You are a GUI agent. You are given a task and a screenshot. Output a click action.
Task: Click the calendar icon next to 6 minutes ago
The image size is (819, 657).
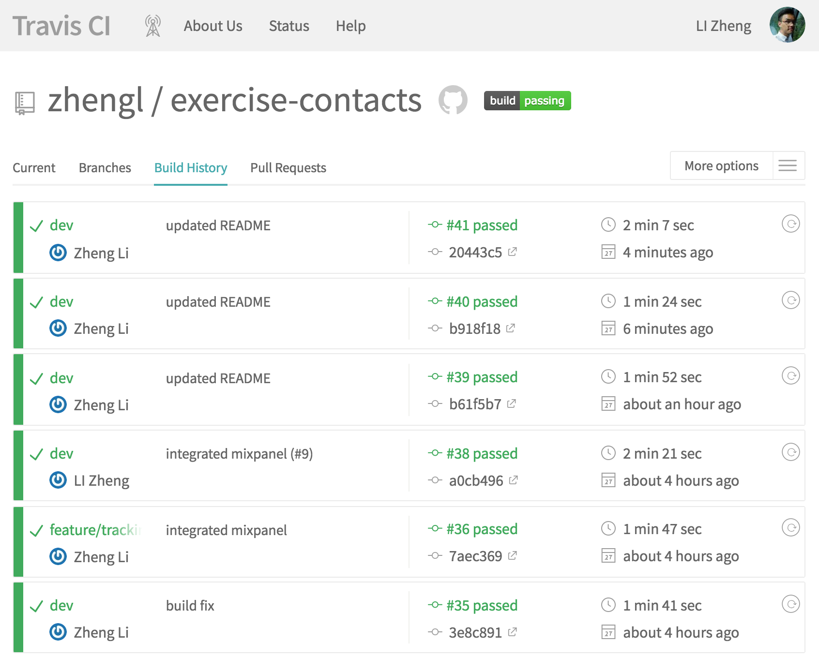[x=607, y=328]
